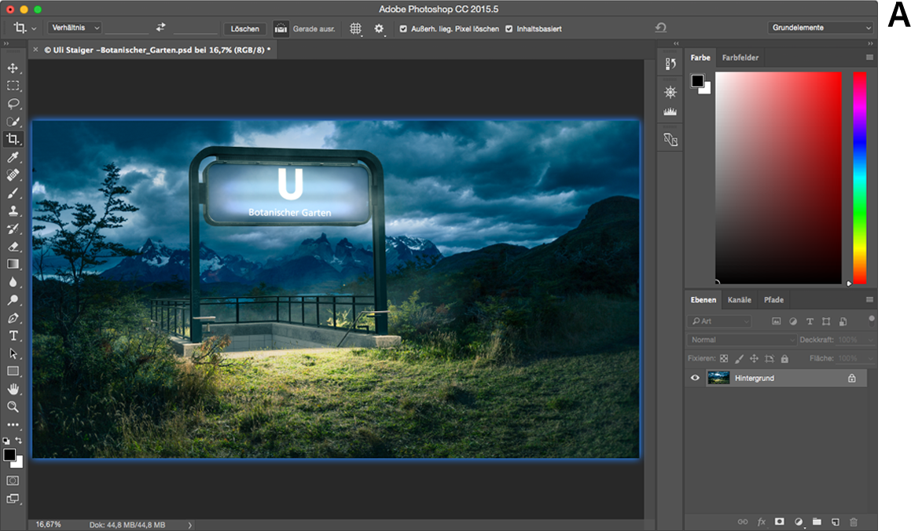Screen dimensions: 911x531
Task: Select the Move tool
Action: click(13, 68)
